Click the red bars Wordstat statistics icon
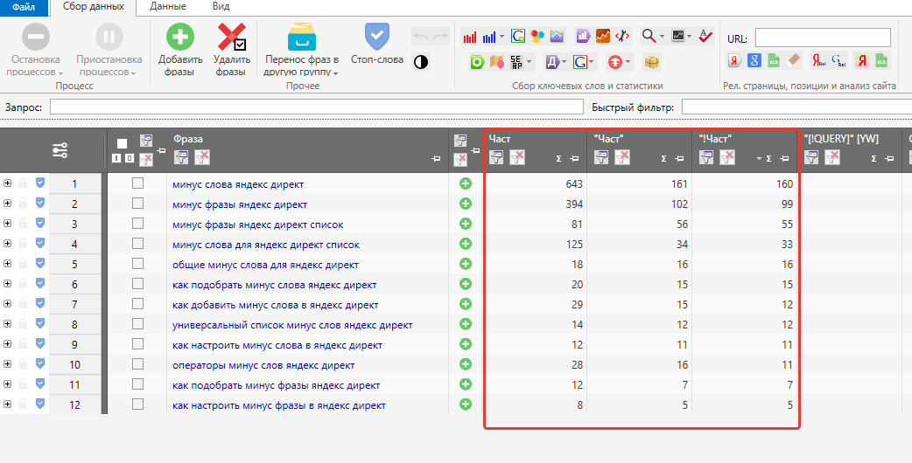This screenshot has width=912, height=463. (470, 38)
